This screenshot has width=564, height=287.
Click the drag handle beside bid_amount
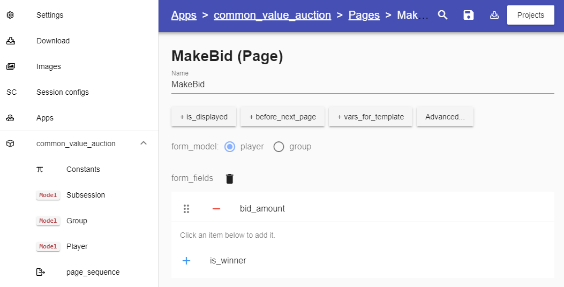[186, 209]
